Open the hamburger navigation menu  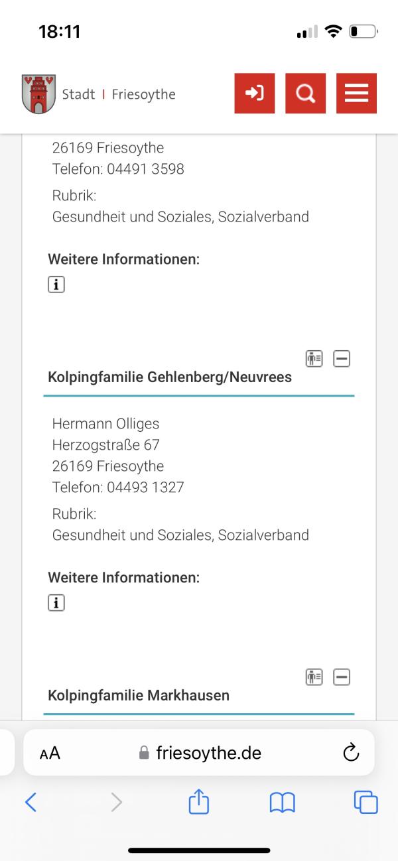click(356, 94)
